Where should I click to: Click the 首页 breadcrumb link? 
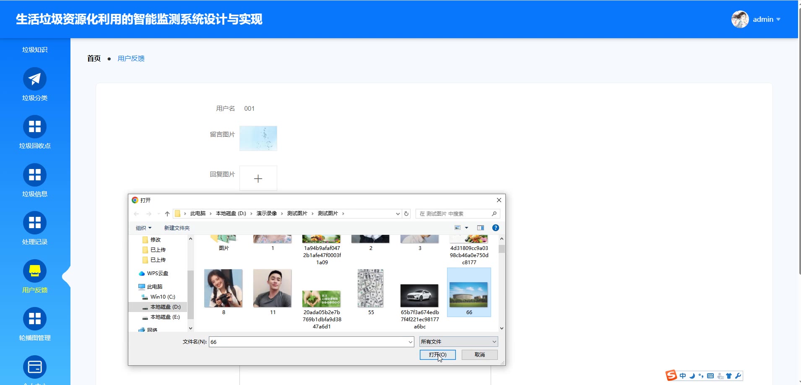(94, 58)
